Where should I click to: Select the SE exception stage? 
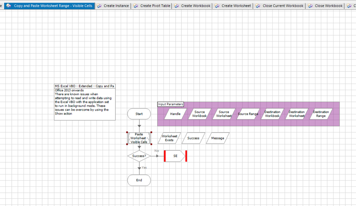click(x=175, y=156)
